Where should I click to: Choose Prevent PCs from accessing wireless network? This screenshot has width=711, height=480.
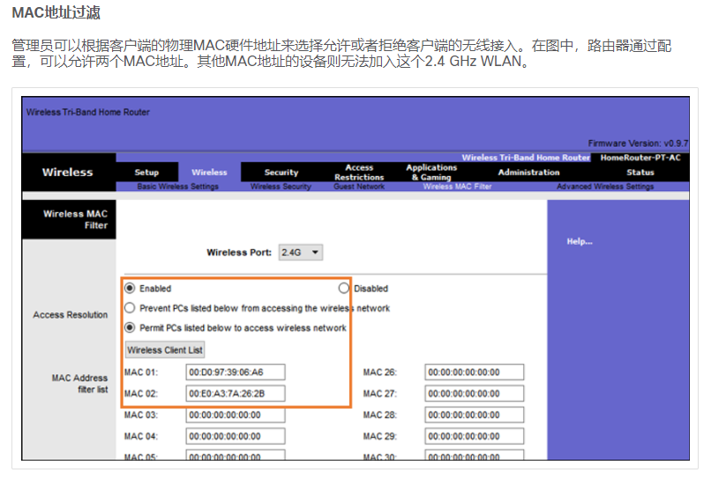[x=130, y=308]
